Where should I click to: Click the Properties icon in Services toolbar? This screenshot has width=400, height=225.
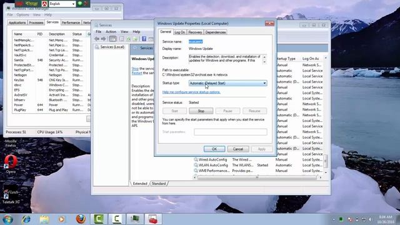[122, 39]
